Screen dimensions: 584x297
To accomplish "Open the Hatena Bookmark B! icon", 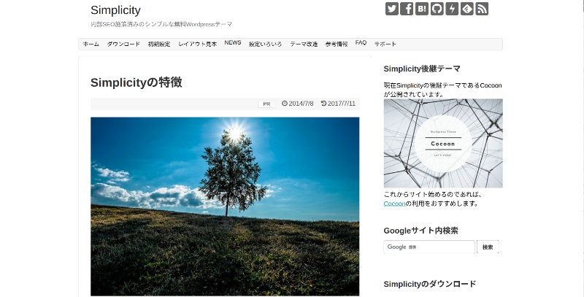I will click(422, 9).
